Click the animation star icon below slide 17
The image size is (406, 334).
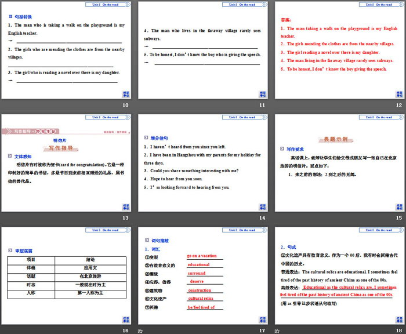coord(140,331)
